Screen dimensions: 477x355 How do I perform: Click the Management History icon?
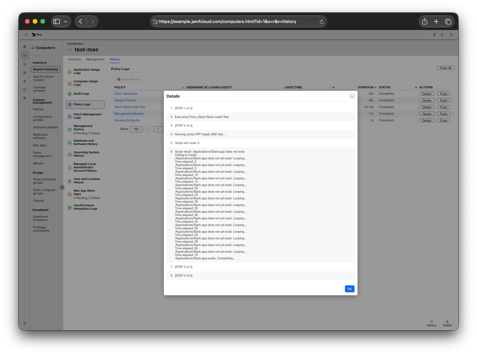[70, 130]
